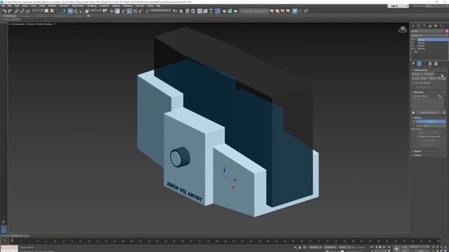449x252 pixels.
Task: Click the Select and Manipulate icon
Action: (112, 11)
